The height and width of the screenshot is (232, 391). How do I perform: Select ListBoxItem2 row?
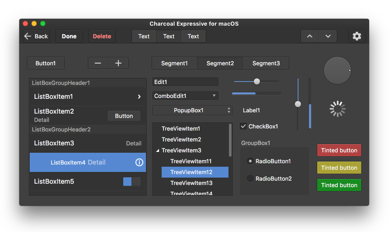coord(87,115)
